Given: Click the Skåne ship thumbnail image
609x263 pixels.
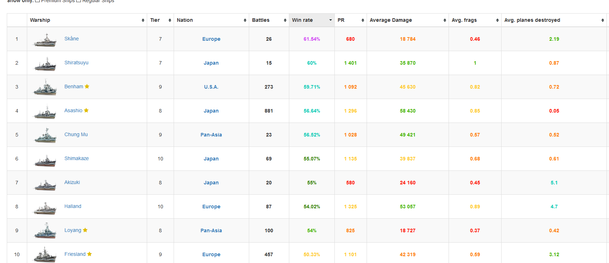Looking at the screenshot, I should (45, 40).
